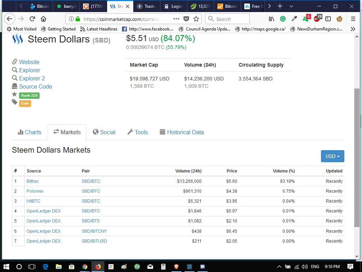The height and width of the screenshot is (272, 362).
Task: Expand the USD currency dropdown
Action: [332, 156]
